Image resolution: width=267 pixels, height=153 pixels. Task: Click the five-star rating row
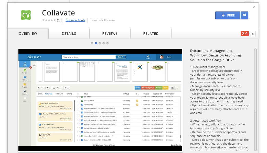click(49, 20)
